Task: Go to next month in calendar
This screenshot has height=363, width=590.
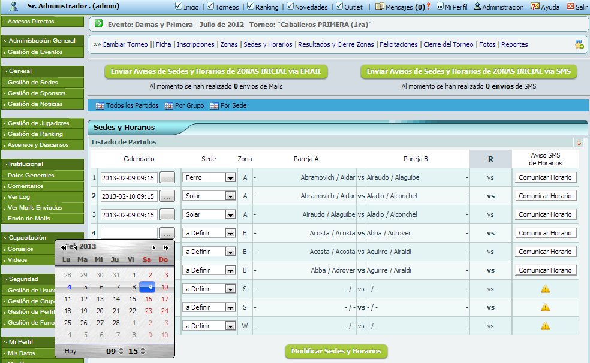Action: coord(154,247)
